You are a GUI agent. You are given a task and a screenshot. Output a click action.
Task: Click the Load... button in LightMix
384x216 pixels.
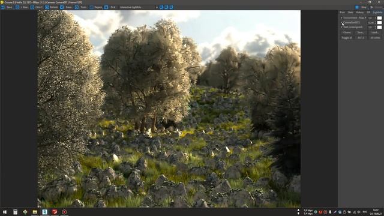[374, 32]
